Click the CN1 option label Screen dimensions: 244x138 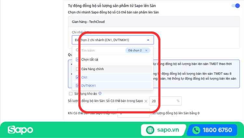click(84, 77)
